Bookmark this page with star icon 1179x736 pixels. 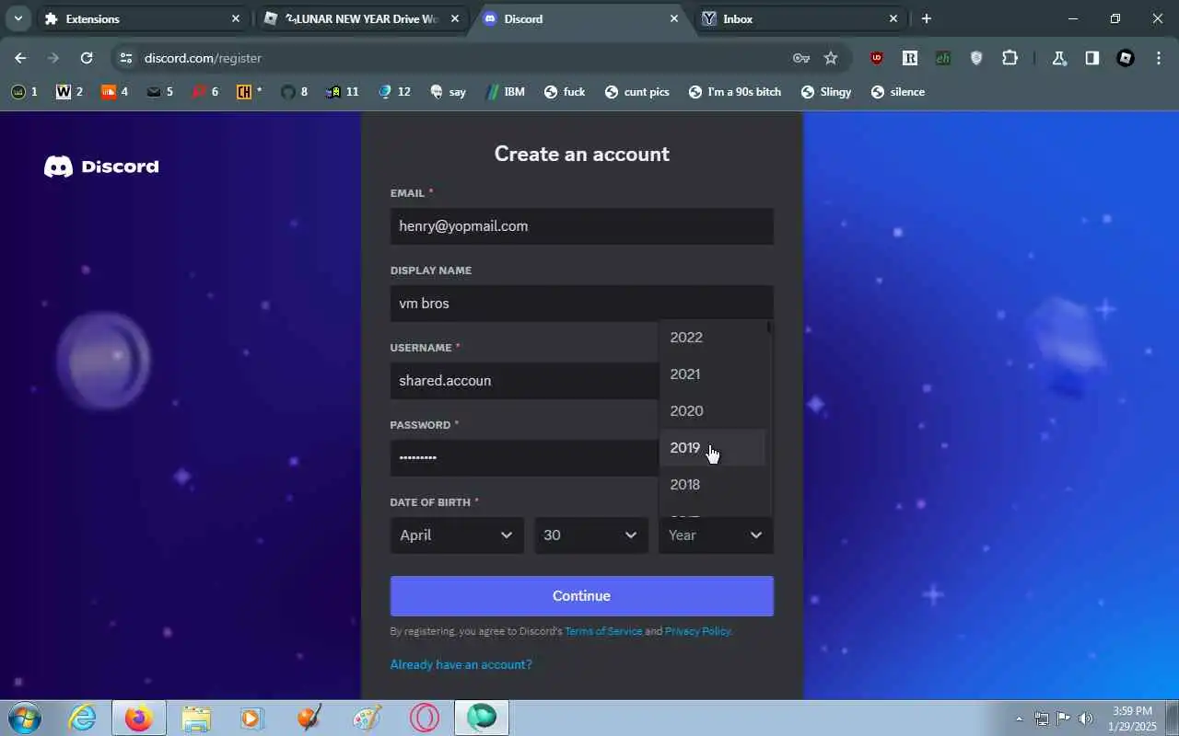(831, 58)
